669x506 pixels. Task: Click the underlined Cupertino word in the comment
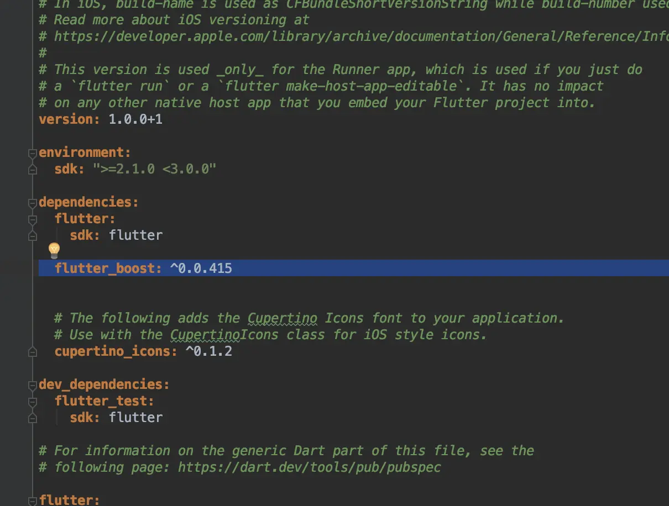(282, 318)
